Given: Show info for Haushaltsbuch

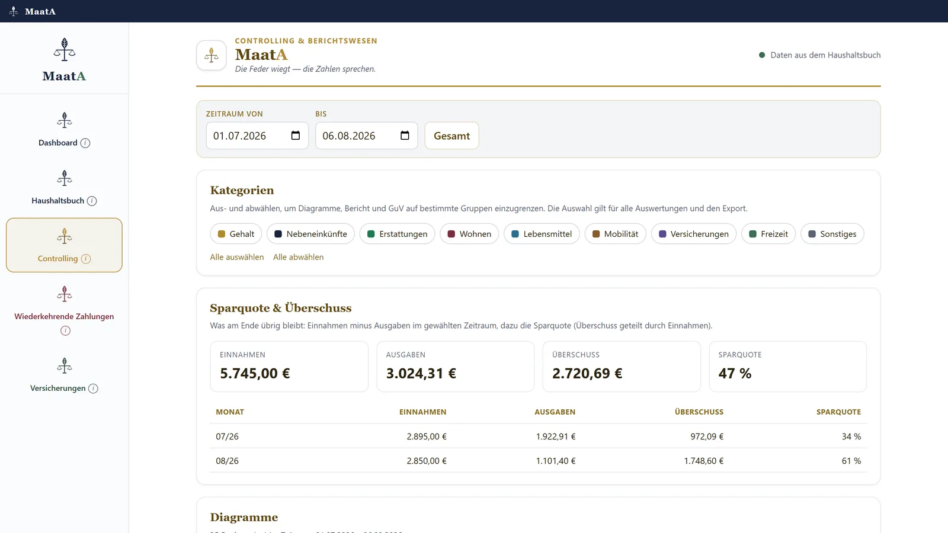Looking at the screenshot, I should 92,201.
